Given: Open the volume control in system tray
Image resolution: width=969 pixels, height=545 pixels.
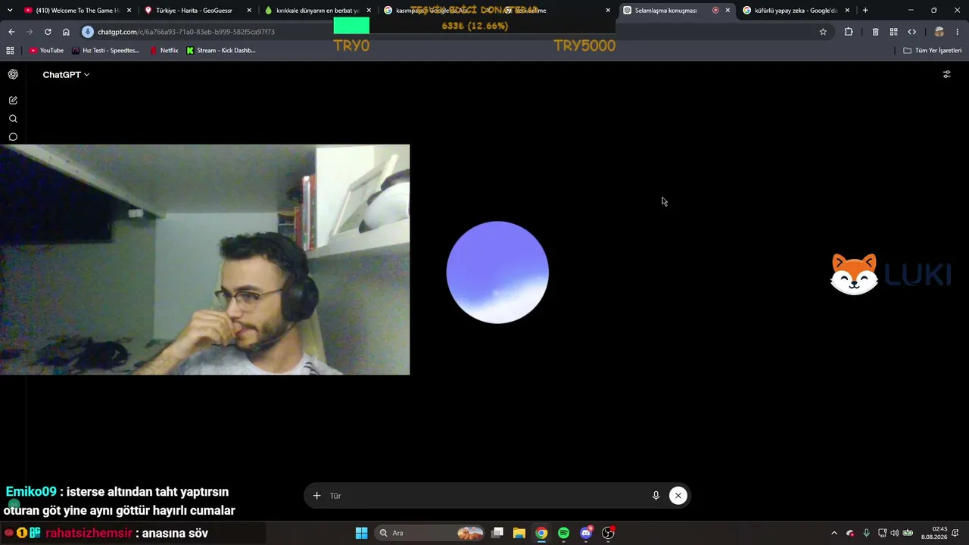Looking at the screenshot, I should pyautogui.click(x=895, y=533).
